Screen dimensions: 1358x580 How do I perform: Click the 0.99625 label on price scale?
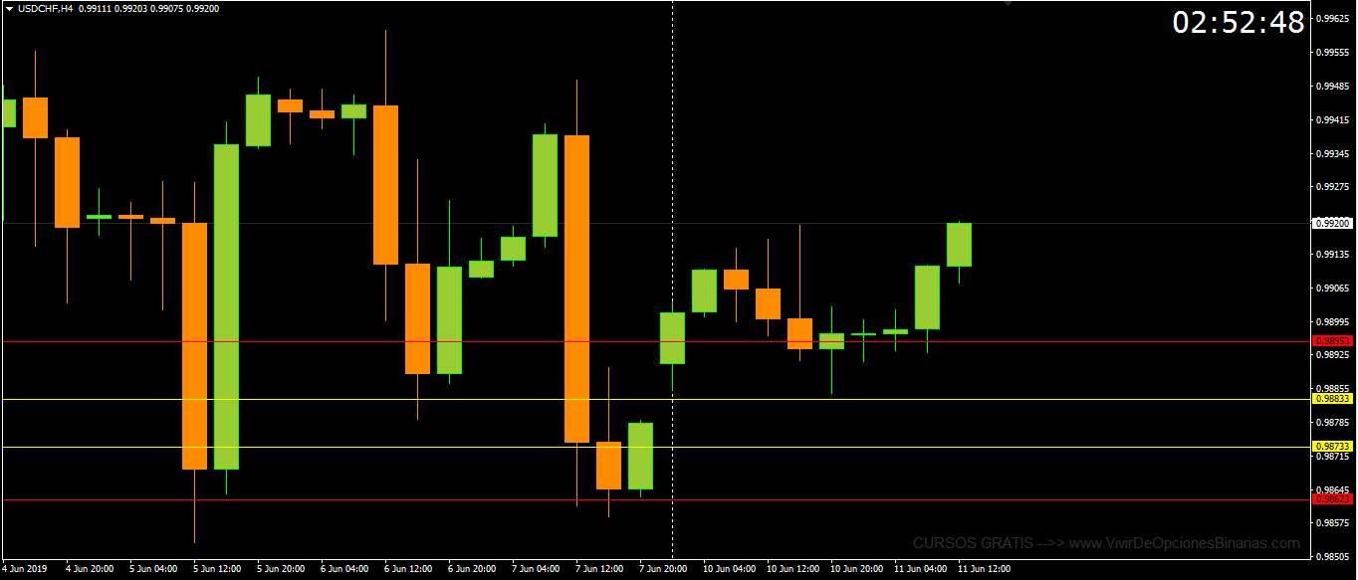pos(1331,19)
